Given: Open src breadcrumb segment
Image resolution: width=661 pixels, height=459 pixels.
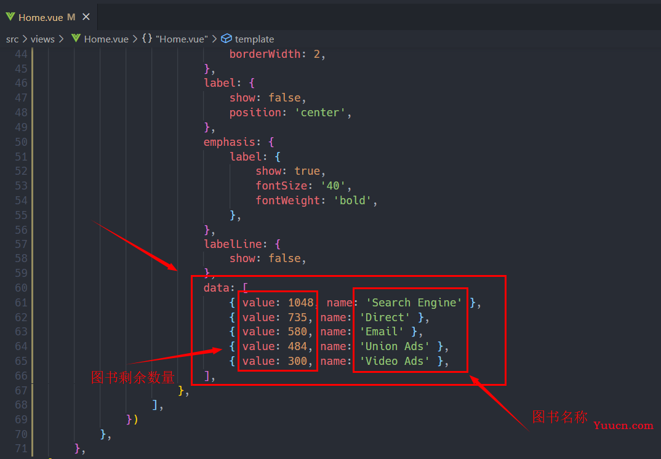Looking at the screenshot, I should click(x=12, y=39).
